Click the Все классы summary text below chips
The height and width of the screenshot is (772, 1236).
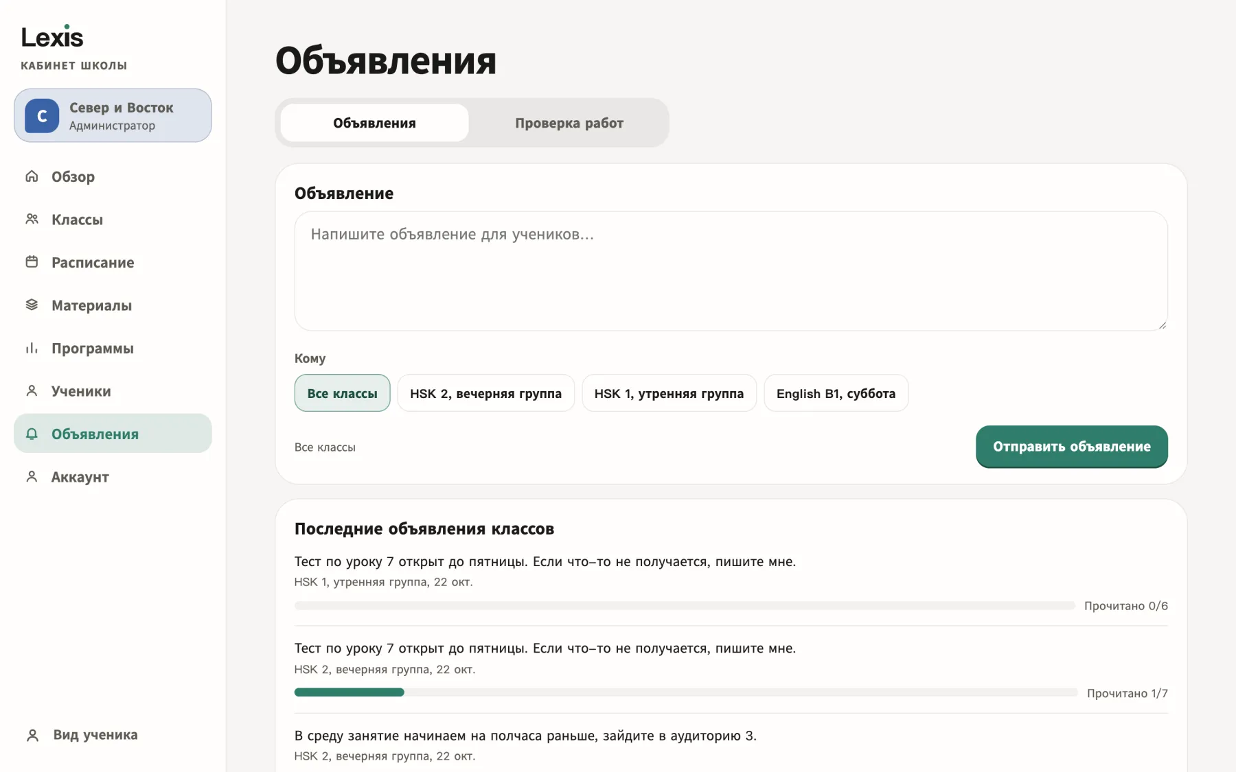coord(325,447)
